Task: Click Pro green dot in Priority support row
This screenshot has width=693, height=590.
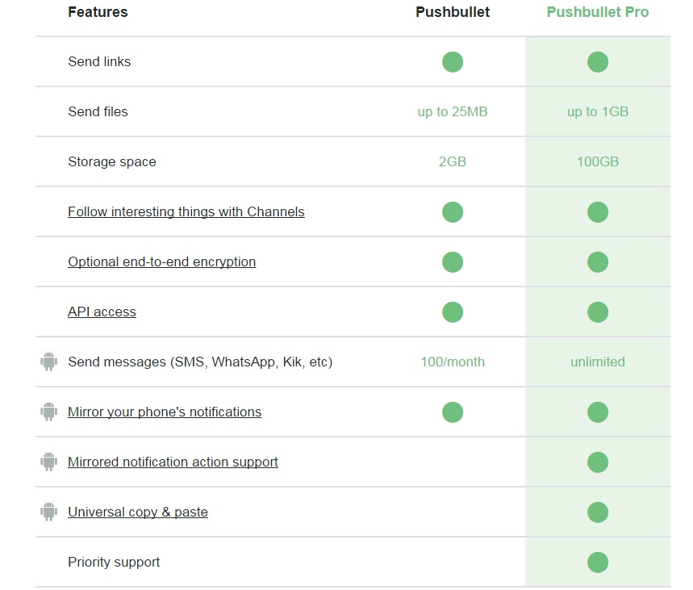Action: pos(598,562)
